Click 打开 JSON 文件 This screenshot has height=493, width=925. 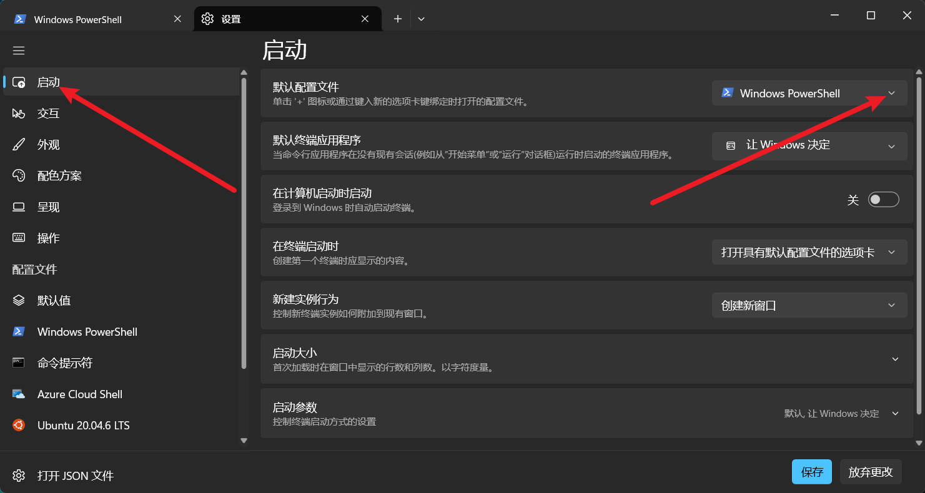click(x=76, y=476)
